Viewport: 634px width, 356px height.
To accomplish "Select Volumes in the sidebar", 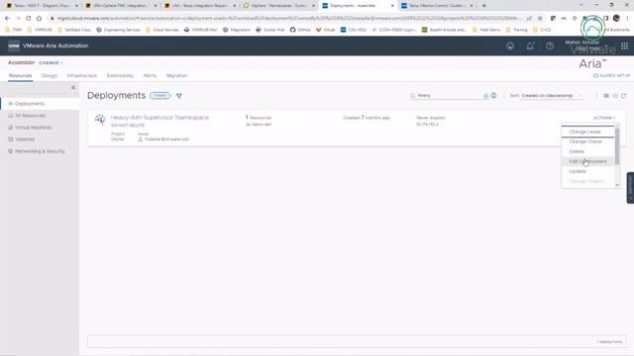I will point(24,139).
